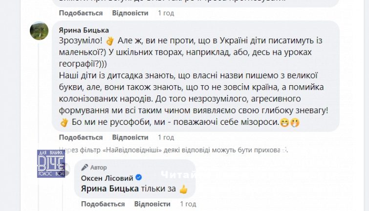This screenshot has height=211, width=369.
Task: Open the "1 год" timestamp under Ярина's comment
Action: click(166, 138)
